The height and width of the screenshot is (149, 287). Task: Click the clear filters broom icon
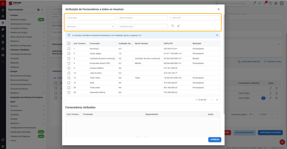coord(178,26)
